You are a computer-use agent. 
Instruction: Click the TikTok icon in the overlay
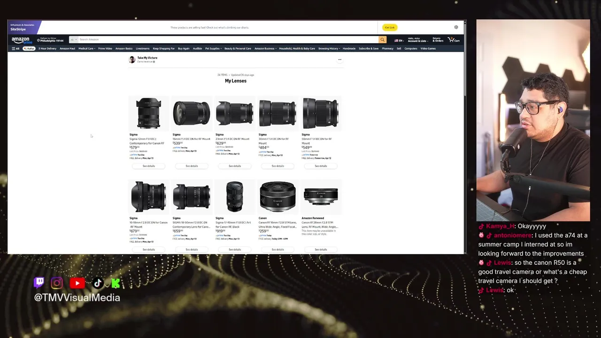coord(98,283)
